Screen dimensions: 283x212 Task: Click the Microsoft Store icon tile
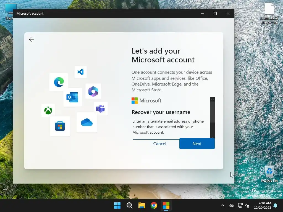coord(60,126)
